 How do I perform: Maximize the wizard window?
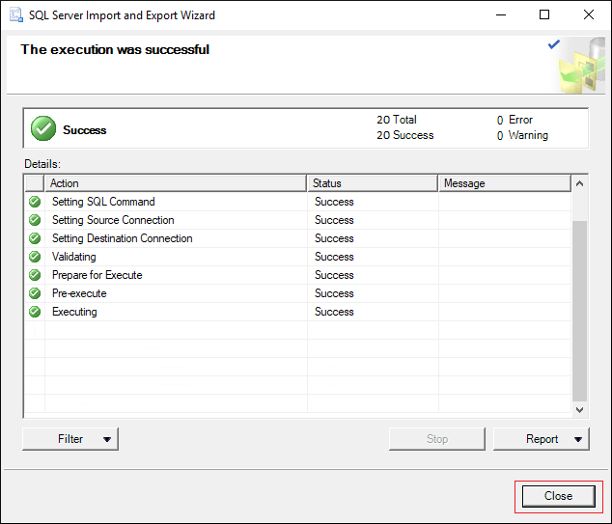pos(544,14)
